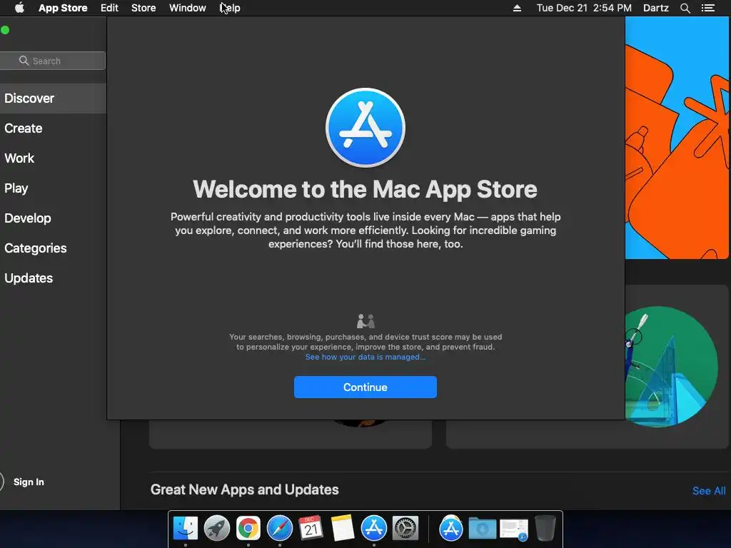Screen dimensions: 731x548
Task: Open the Apple menu
Action: pyautogui.click(x=19, y=8)
